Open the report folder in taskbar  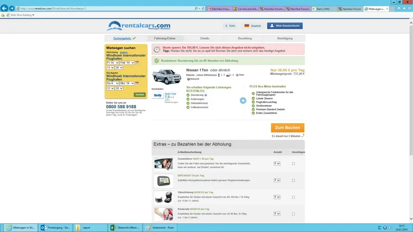tap(89, 228)
